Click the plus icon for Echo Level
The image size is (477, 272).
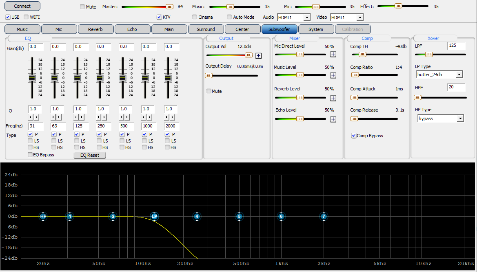333,119
